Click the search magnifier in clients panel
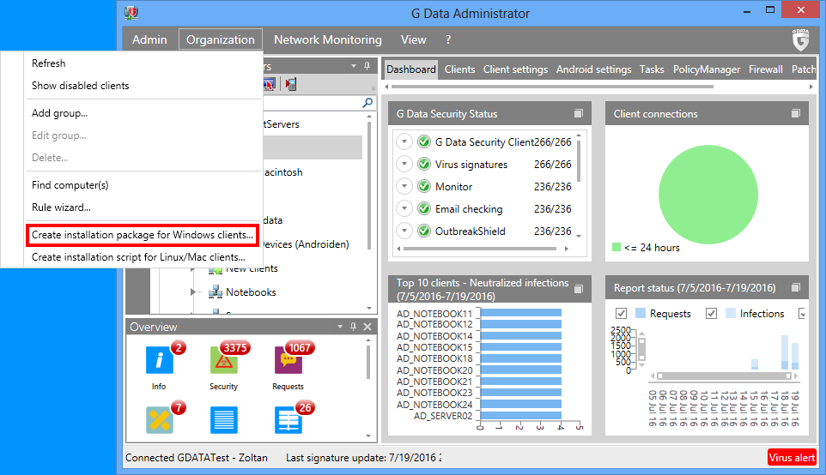826x475 pixels. coord(367,103)
